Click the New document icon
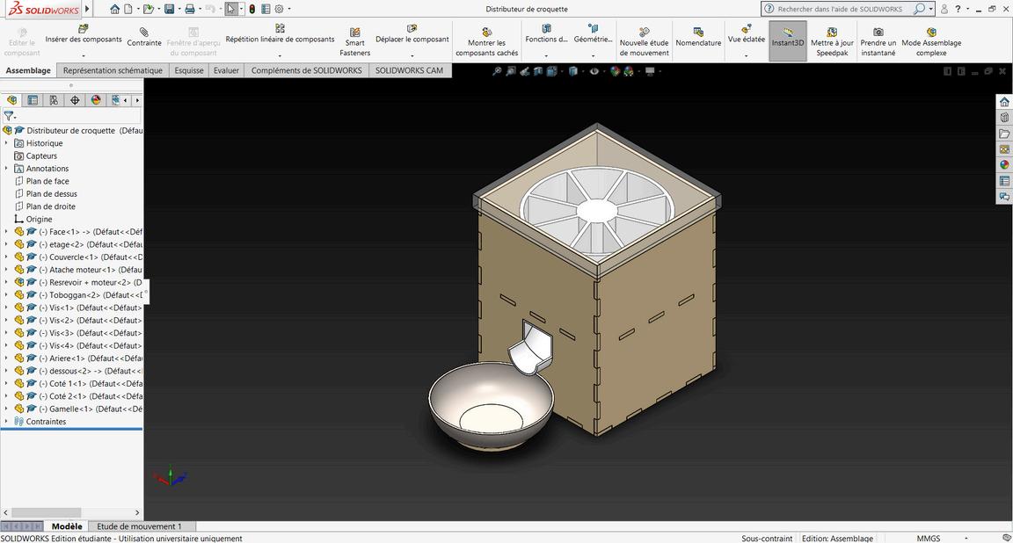Image resolution: width=1013 pixels, height=543 pixels. [x=128, y=9]
